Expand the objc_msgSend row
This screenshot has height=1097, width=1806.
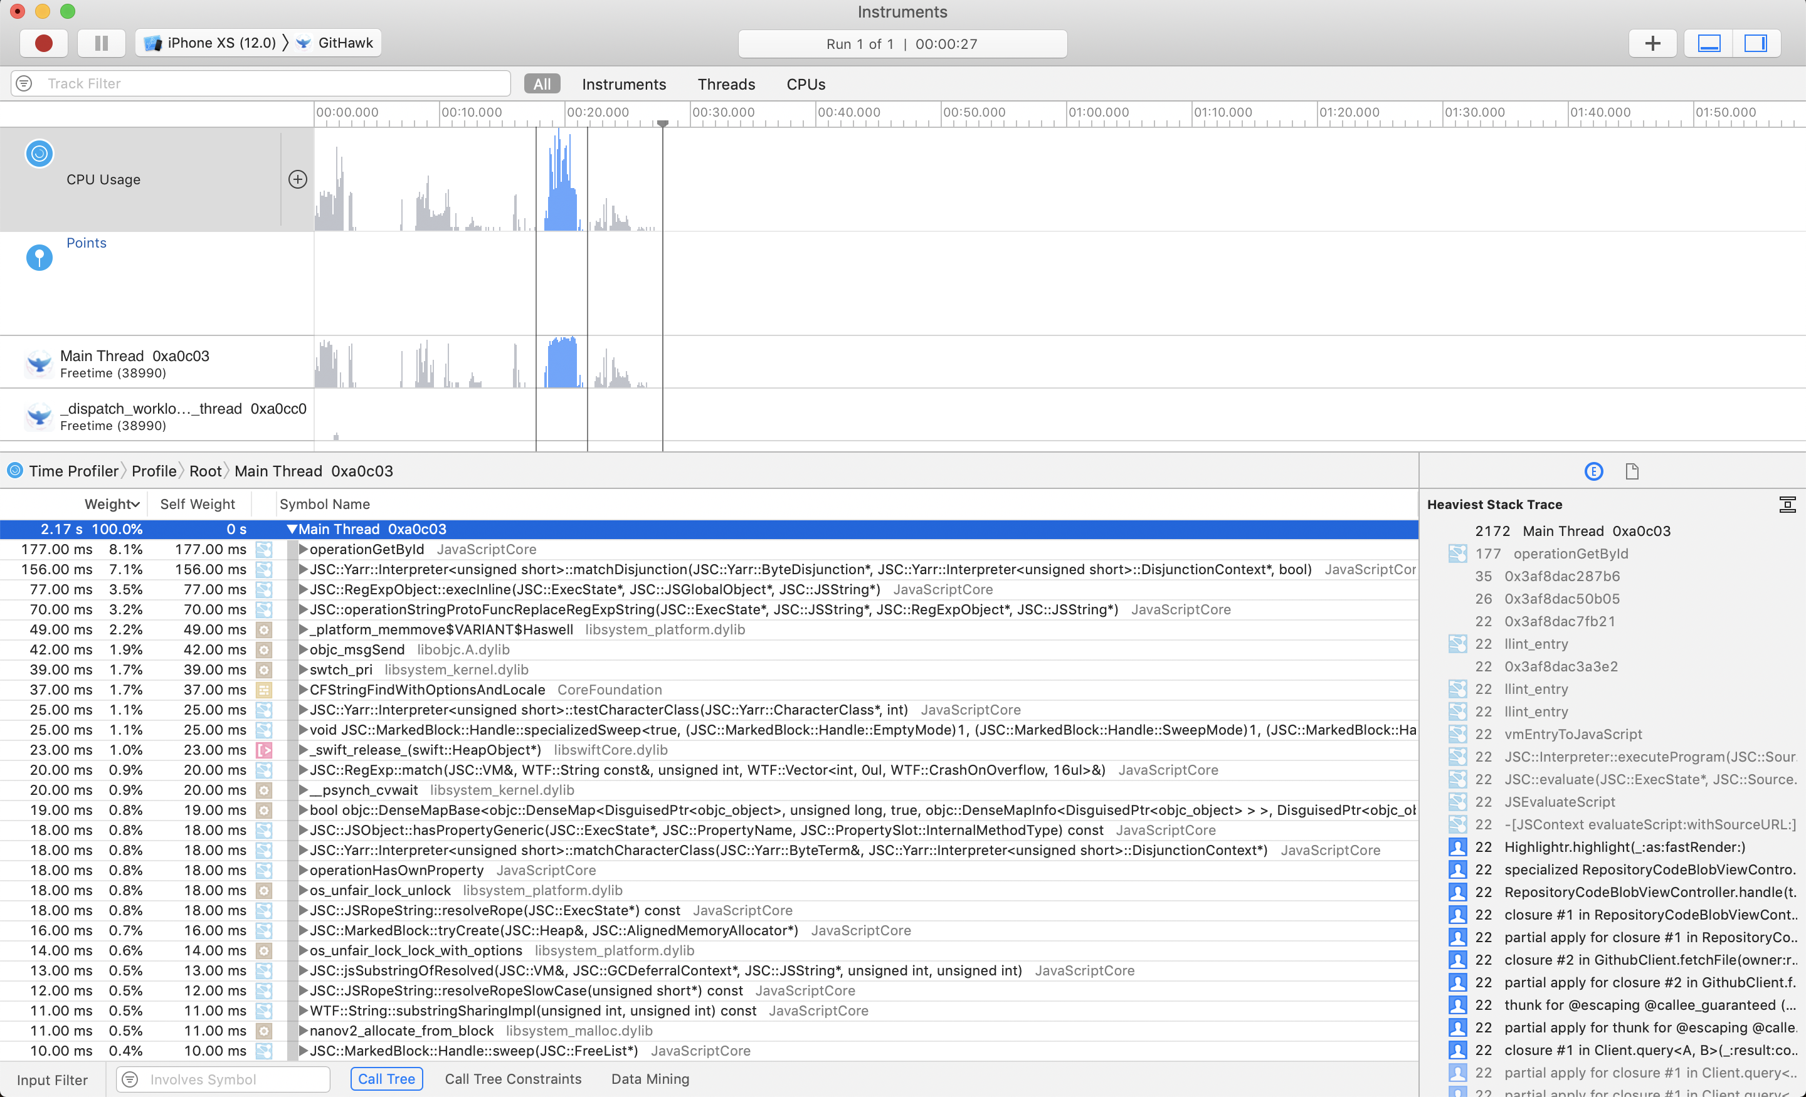click(303, 650)
